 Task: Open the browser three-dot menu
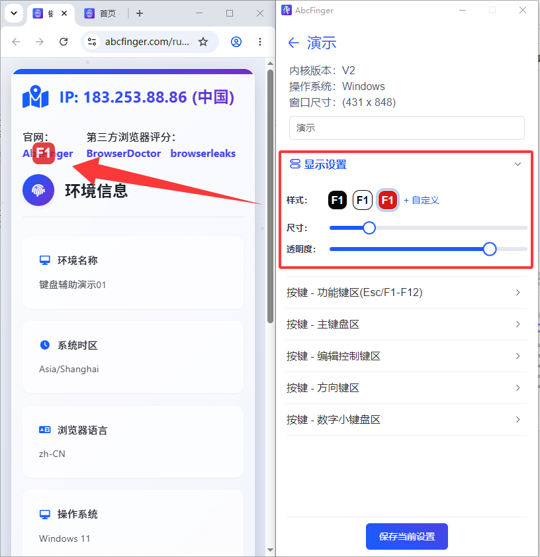coord(260,42)
